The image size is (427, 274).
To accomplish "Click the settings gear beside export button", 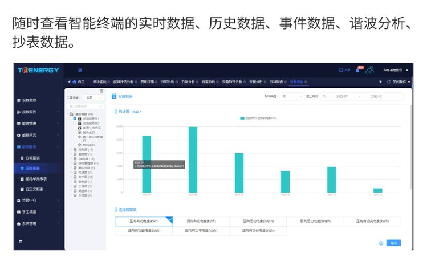I will pyautogui.click(x=381, y=243).
